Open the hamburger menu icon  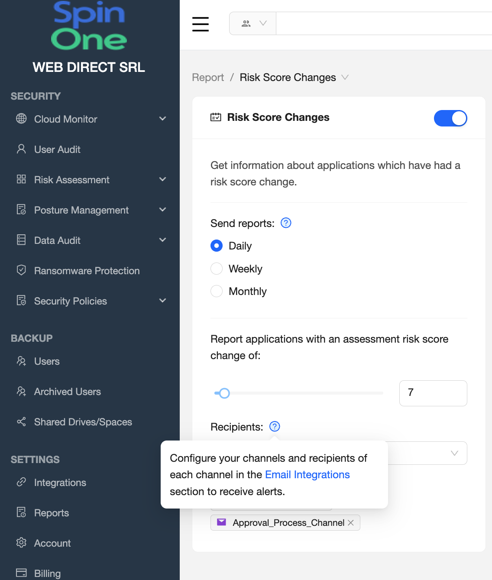point(201,24)
